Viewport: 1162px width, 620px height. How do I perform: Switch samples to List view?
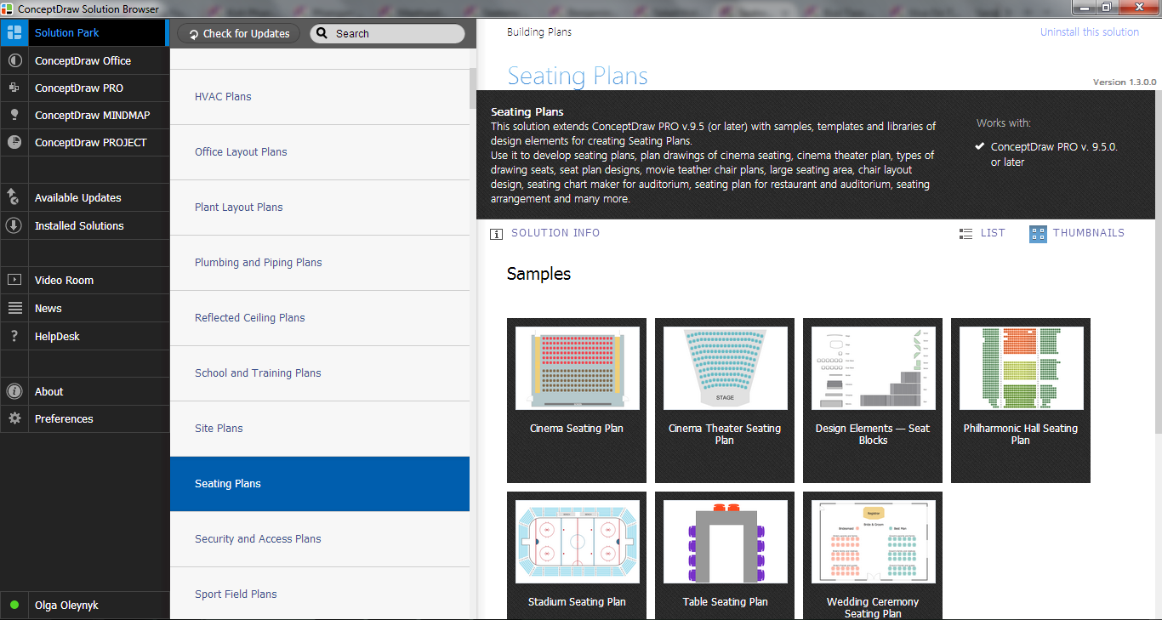click(x=982, y=233)
